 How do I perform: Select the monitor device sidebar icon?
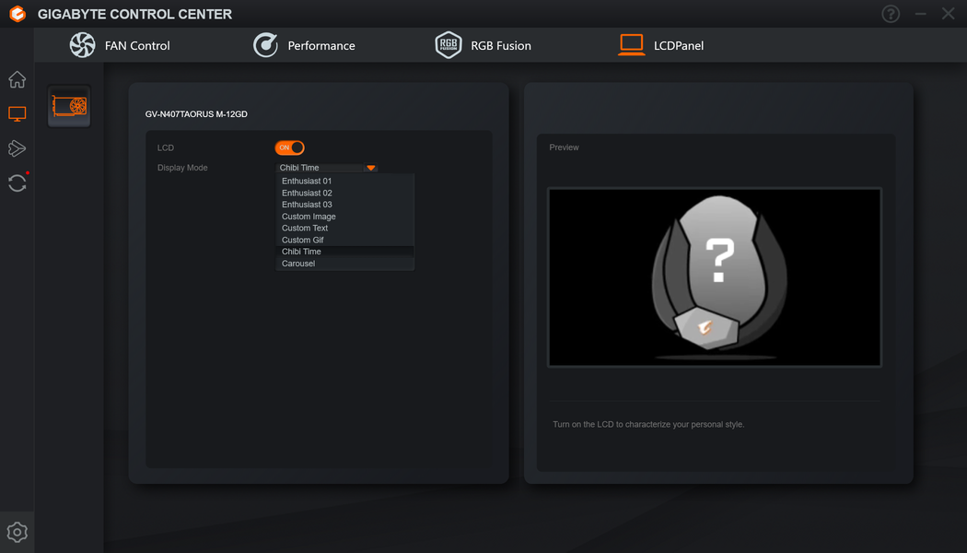[17, 114]
